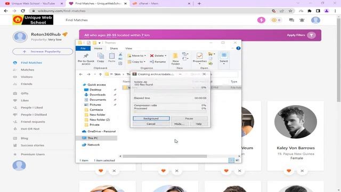The width and height of the screenshot is (341, 192).
Task: Open New item dropdown in ribbon
Action: tap(185, 54)
